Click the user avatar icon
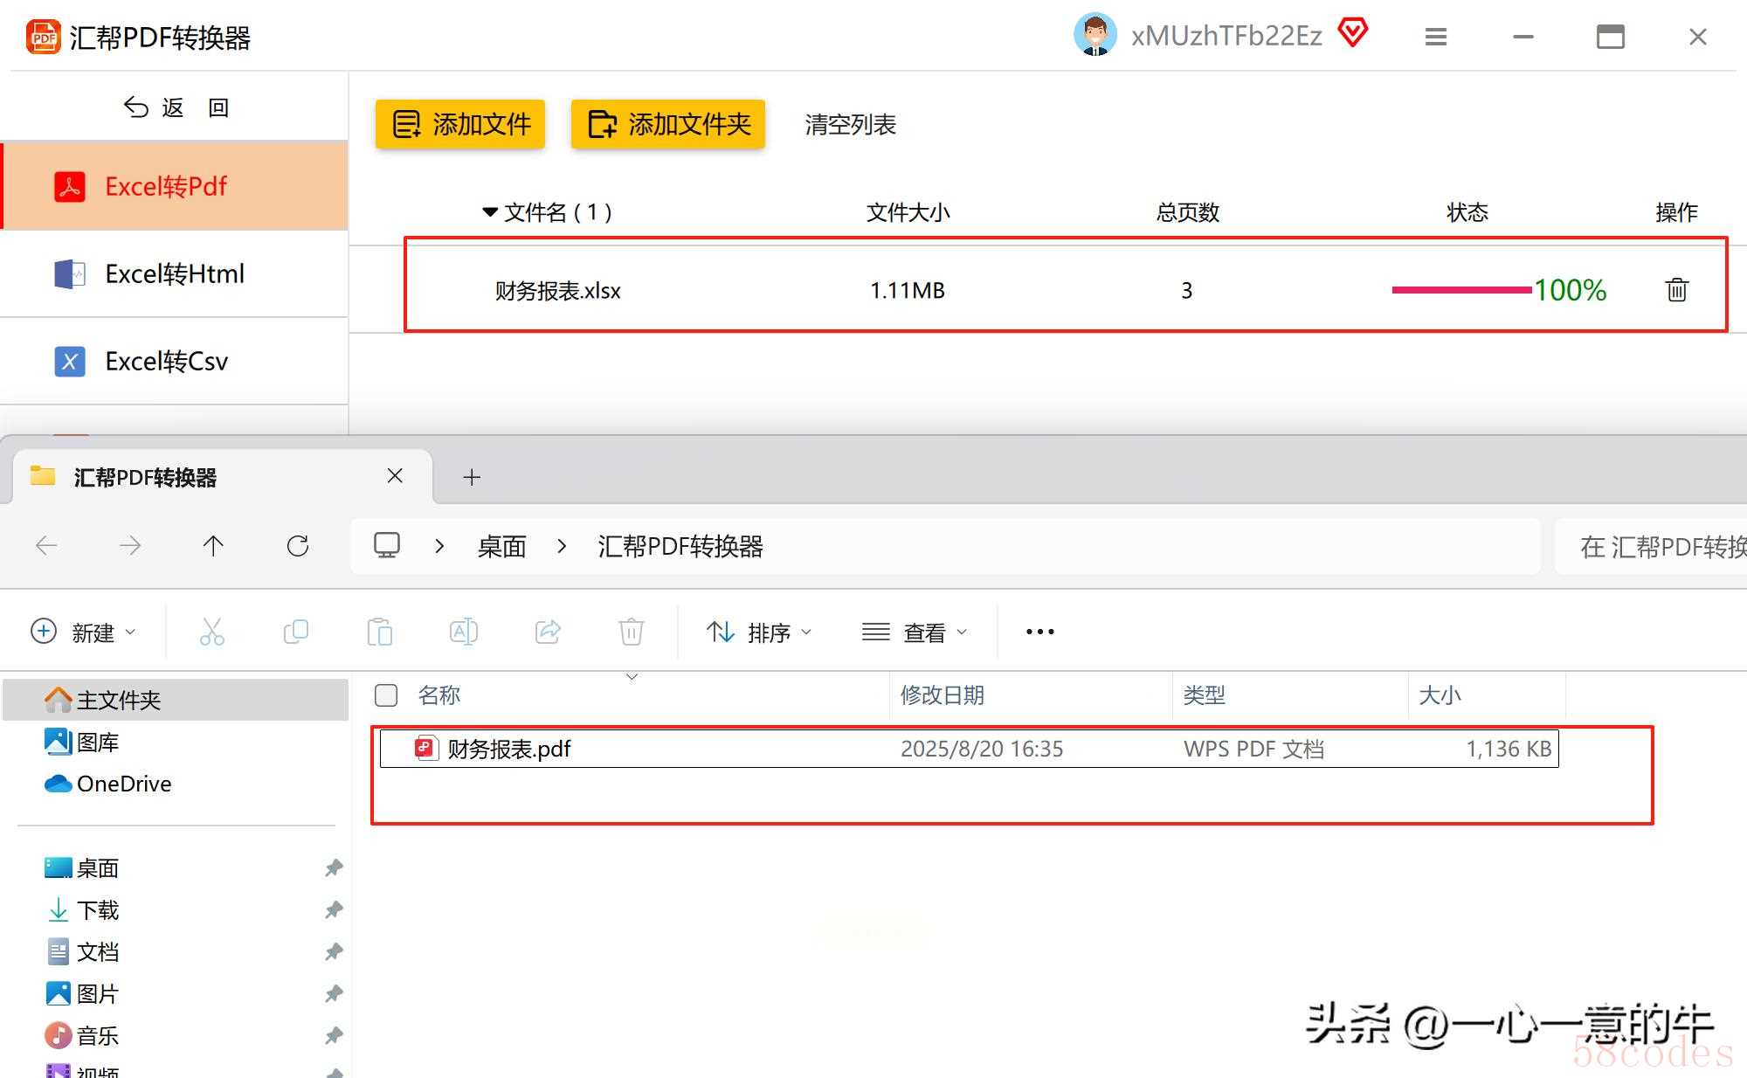The width and height of the screenshot is (1747, 1078). pos(1094,35)
